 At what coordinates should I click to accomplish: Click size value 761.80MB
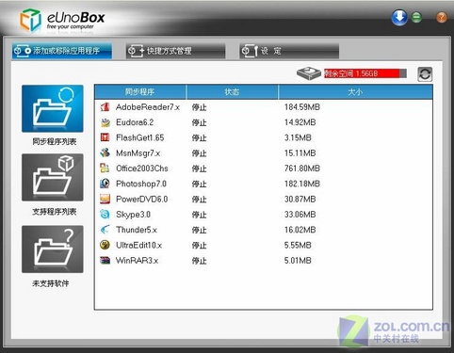point(302,168)
